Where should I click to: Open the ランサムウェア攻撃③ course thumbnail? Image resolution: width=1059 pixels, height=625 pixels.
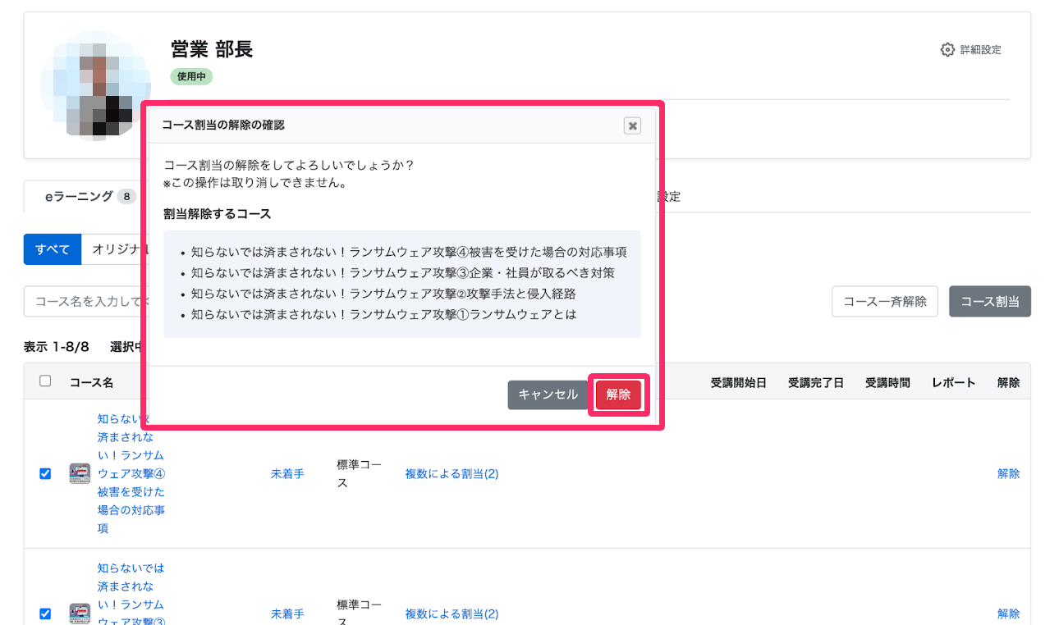pos(80,614)
